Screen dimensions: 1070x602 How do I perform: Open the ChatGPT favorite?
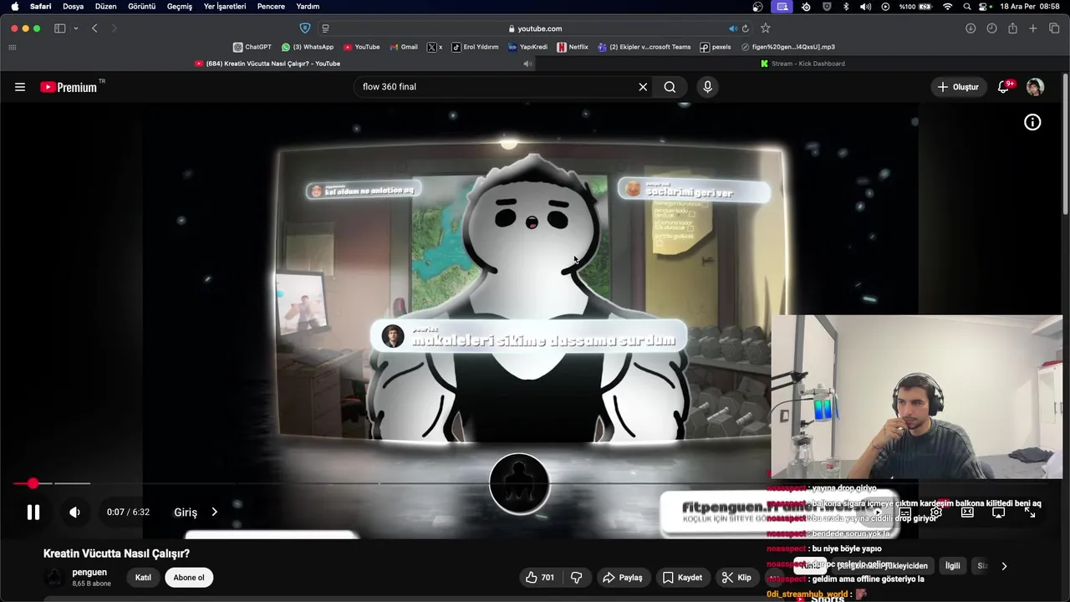(x=252, y=48)
